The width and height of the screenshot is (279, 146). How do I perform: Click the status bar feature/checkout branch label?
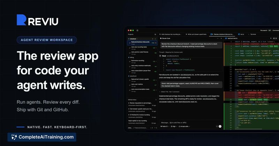[x=141, y=128]
